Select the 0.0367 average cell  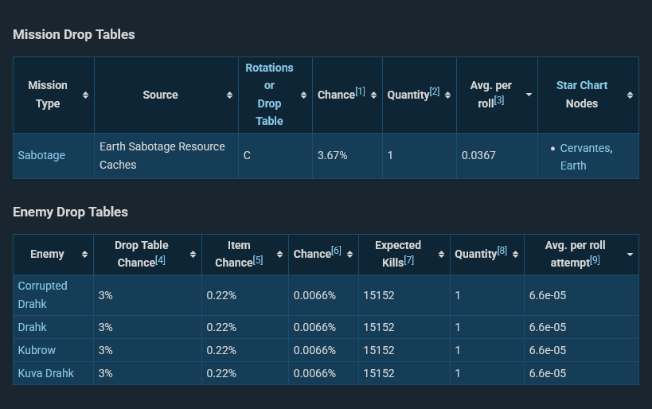tap(497, 156)
